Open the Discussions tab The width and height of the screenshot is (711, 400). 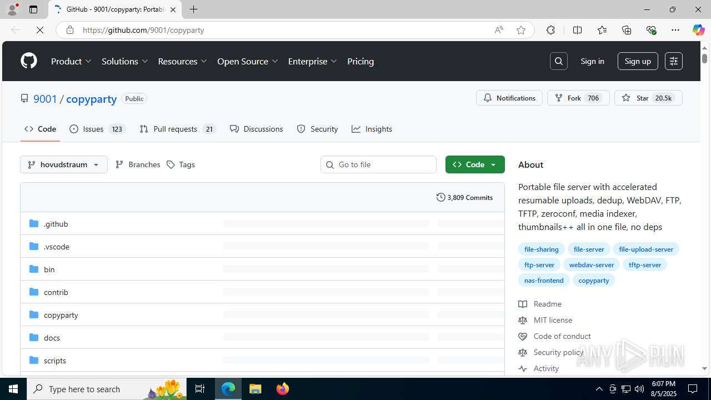(256, 129)
